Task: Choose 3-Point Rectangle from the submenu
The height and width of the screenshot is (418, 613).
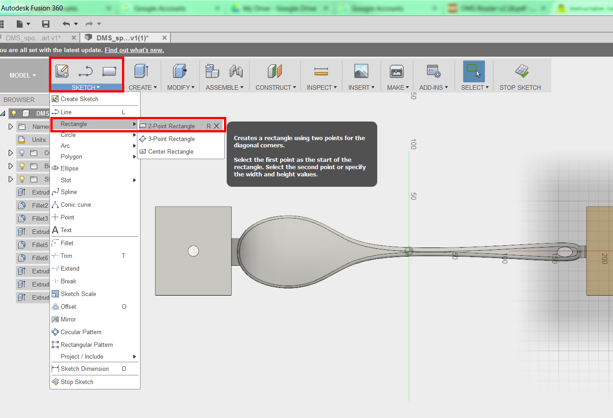Action: pyautogui.click(x=171, y=139)
